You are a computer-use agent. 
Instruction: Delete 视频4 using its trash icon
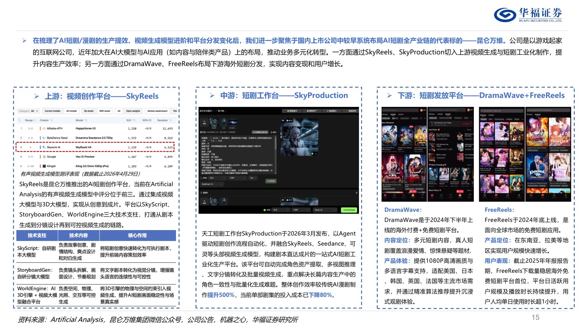(x=357, y=193)
